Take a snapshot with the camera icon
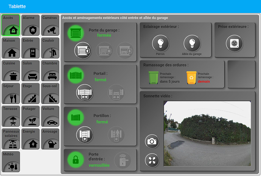 pos(152,141)
